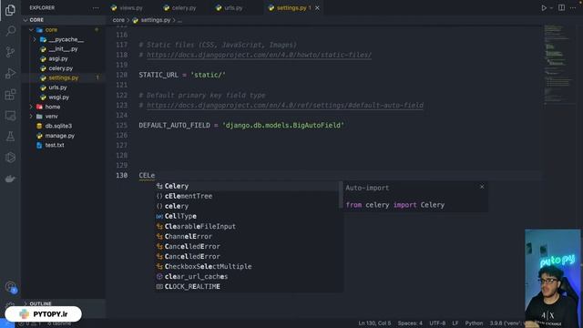
Task: Open the Accounts icon with badge
Action: point(11,287)
